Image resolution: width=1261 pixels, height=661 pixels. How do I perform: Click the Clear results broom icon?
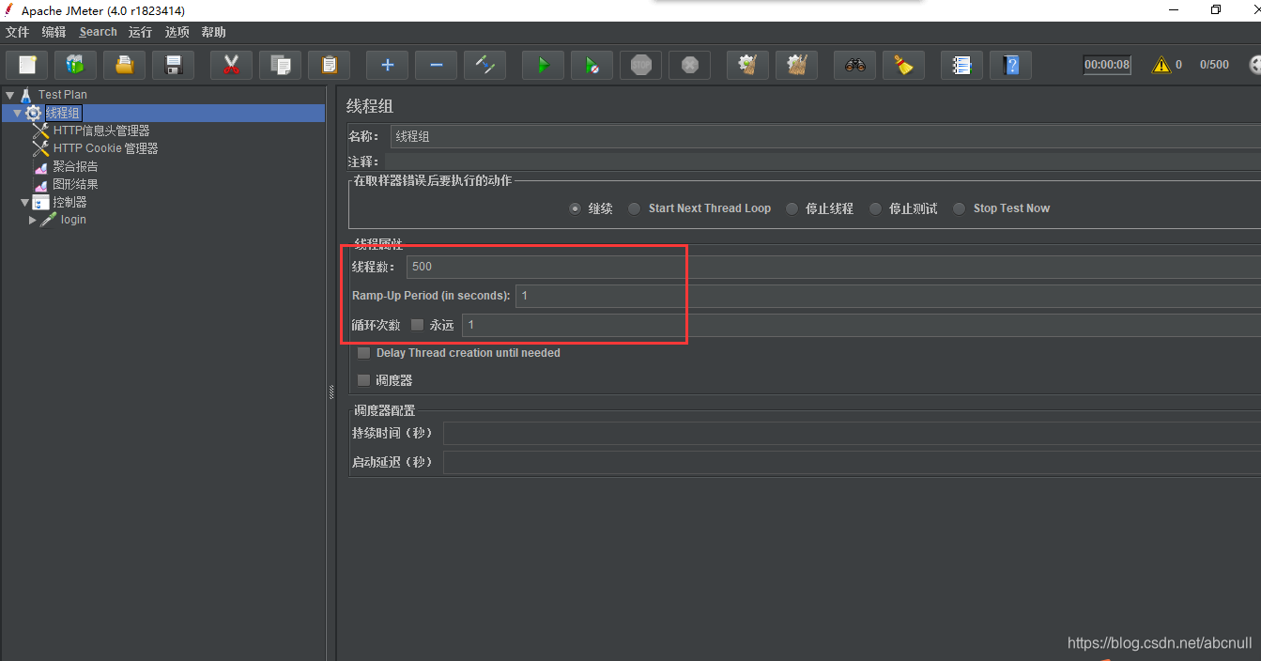747,65
